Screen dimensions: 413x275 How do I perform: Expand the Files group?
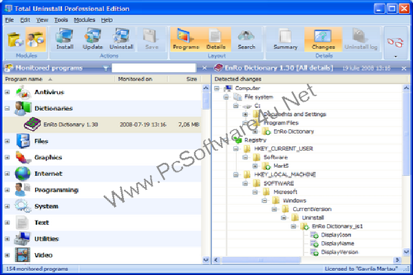pos(7,142)
